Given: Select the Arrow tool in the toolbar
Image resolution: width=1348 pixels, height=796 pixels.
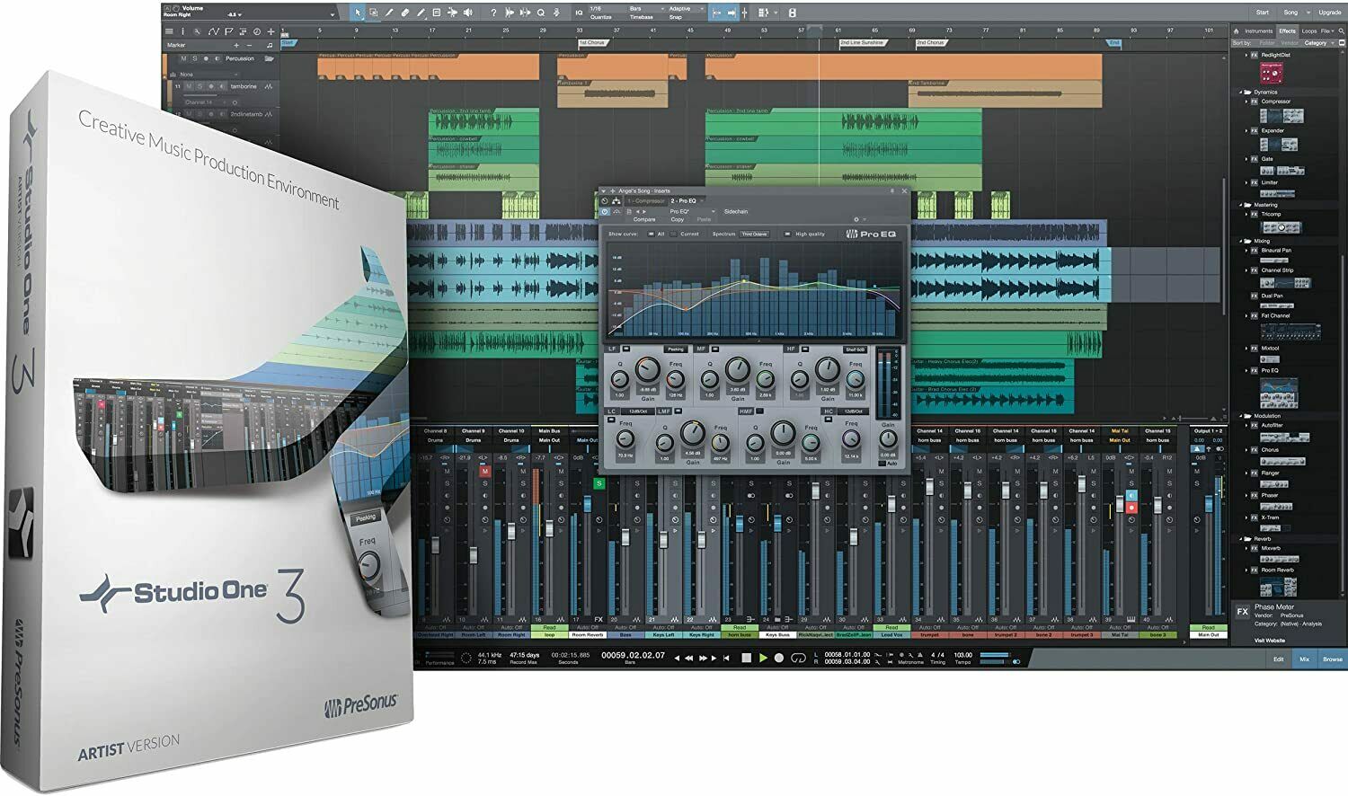Looking at the screenshot, I should pos(359,13).
